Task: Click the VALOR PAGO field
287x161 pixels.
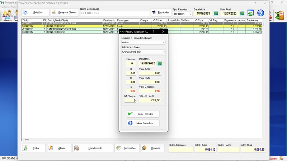Action: point(150,101)
